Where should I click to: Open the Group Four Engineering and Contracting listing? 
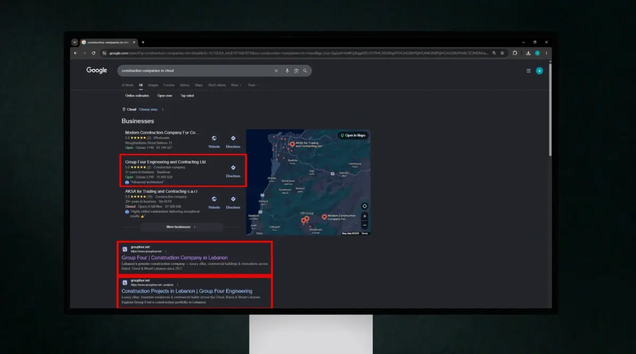[165, 162]
